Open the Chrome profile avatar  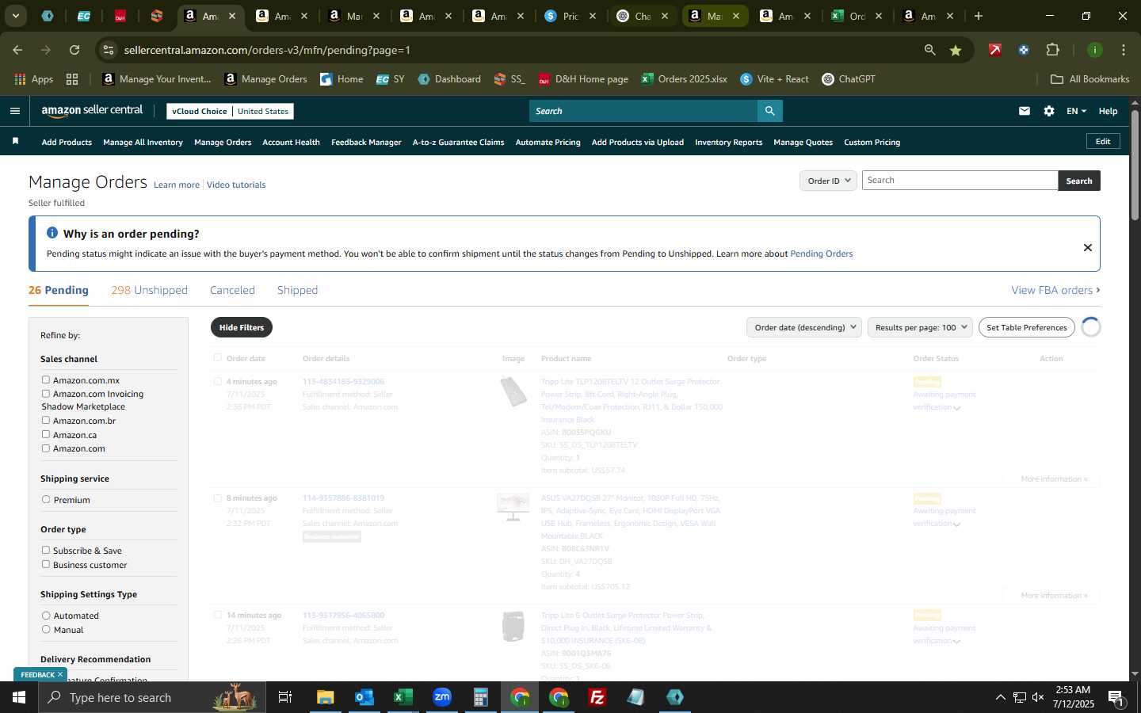1094,50
